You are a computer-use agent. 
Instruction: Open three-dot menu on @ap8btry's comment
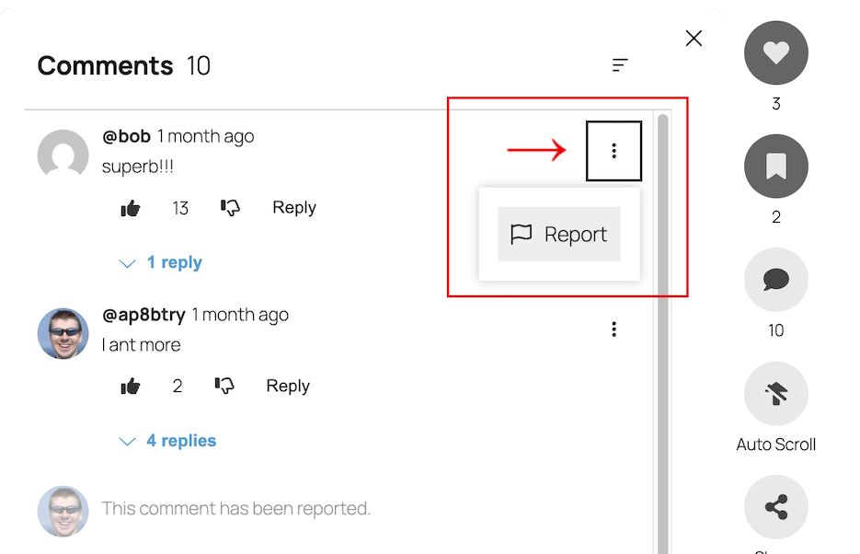click(x=613, y=329)
